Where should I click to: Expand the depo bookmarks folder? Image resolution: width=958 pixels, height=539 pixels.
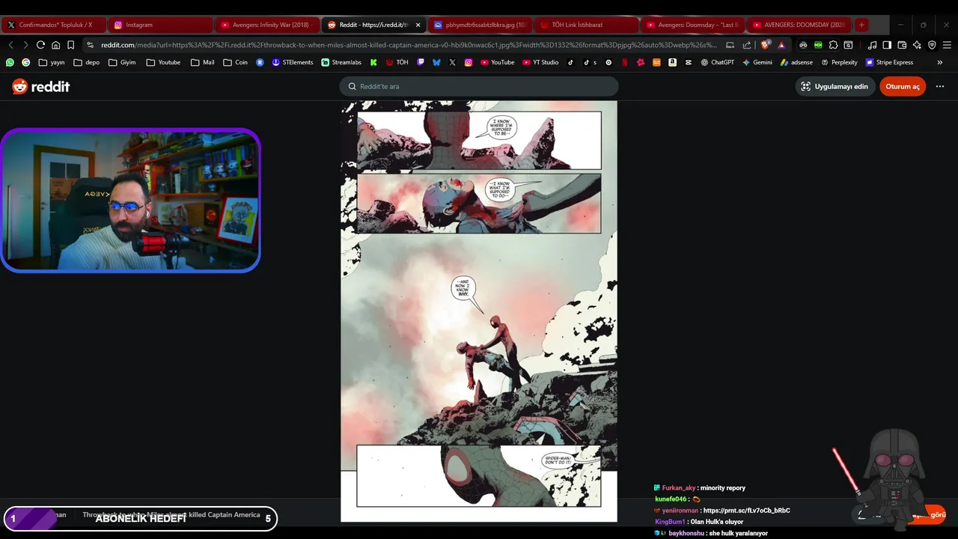point(86,62)
